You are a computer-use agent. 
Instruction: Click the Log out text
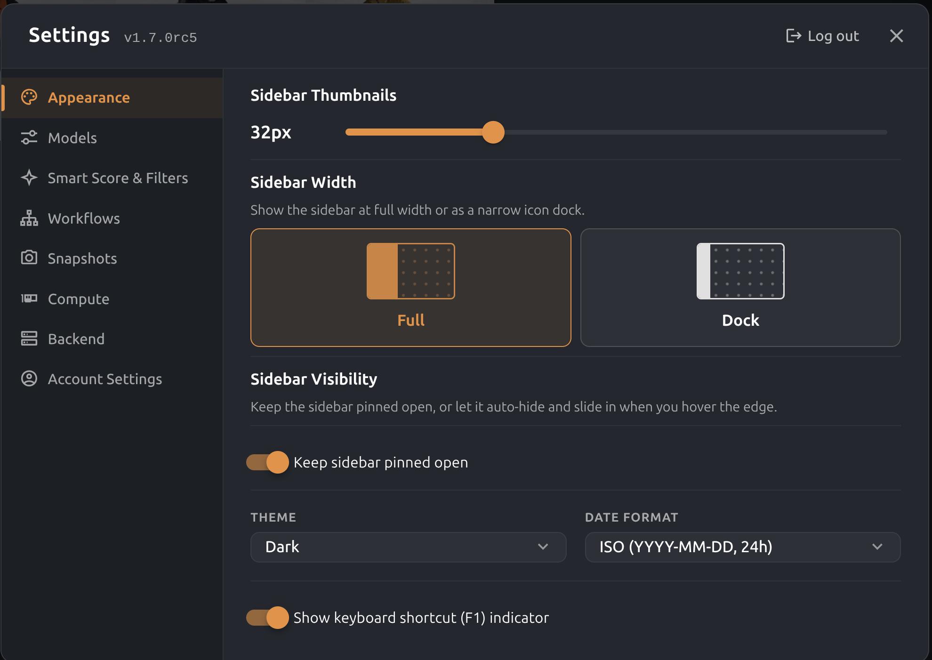(833, 36)
